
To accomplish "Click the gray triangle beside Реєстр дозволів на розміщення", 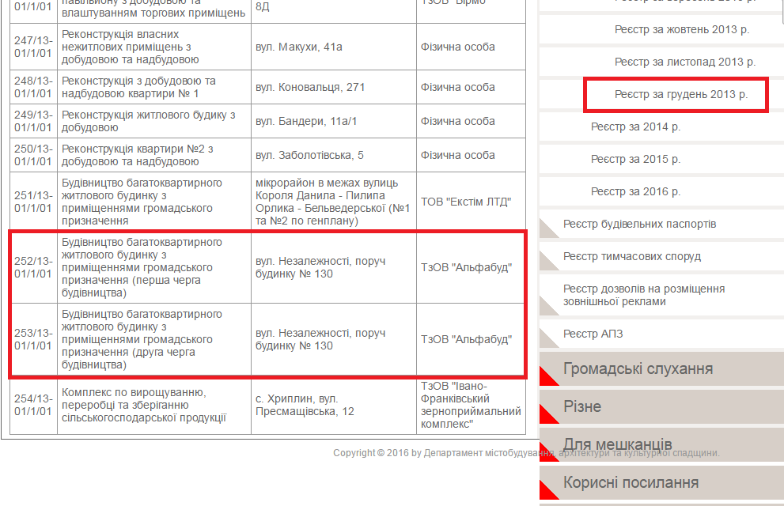I will click(547, 308).
